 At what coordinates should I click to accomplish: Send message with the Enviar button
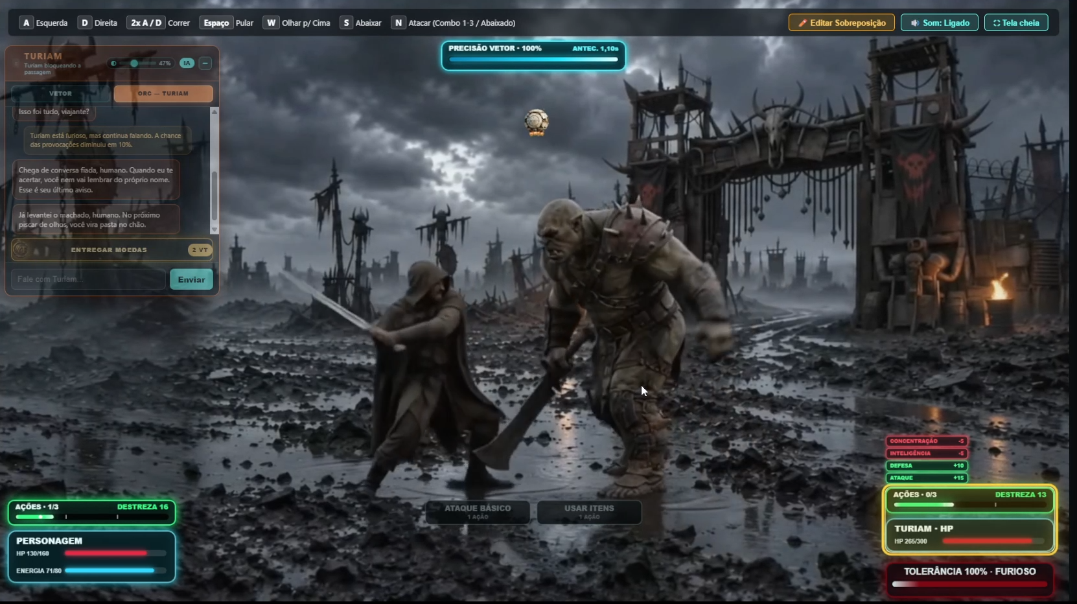click(191, 279)
